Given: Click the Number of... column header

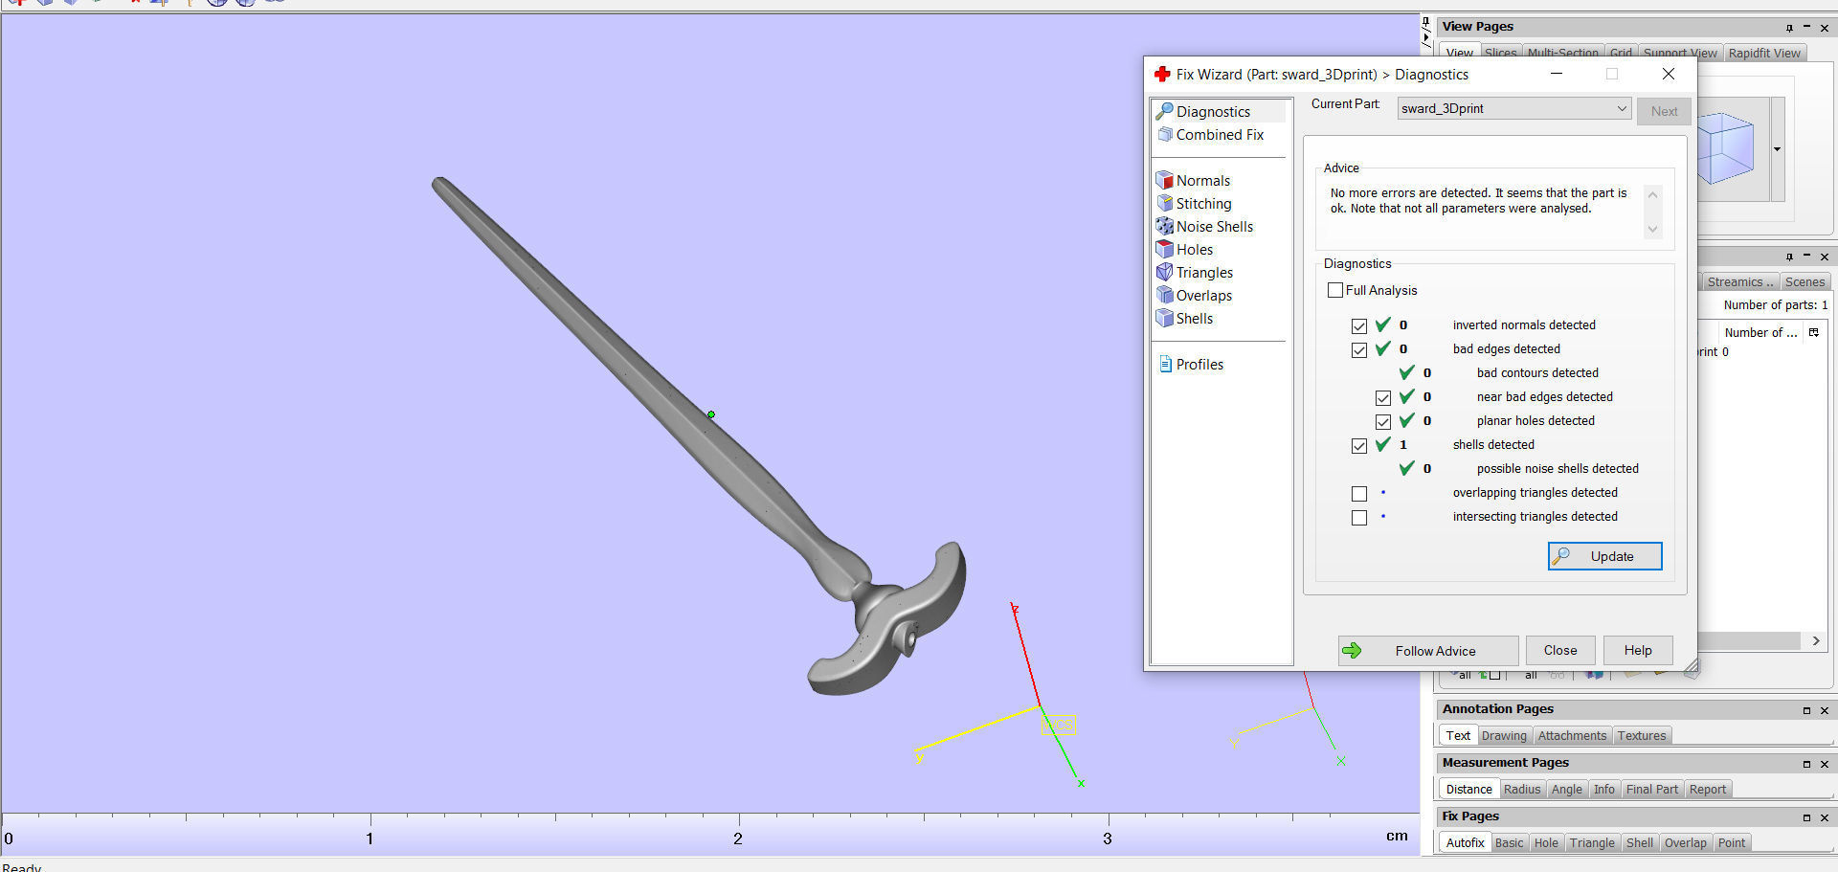Looking at the screenshot, I should pyautogui.click(x=1760, y=332).
